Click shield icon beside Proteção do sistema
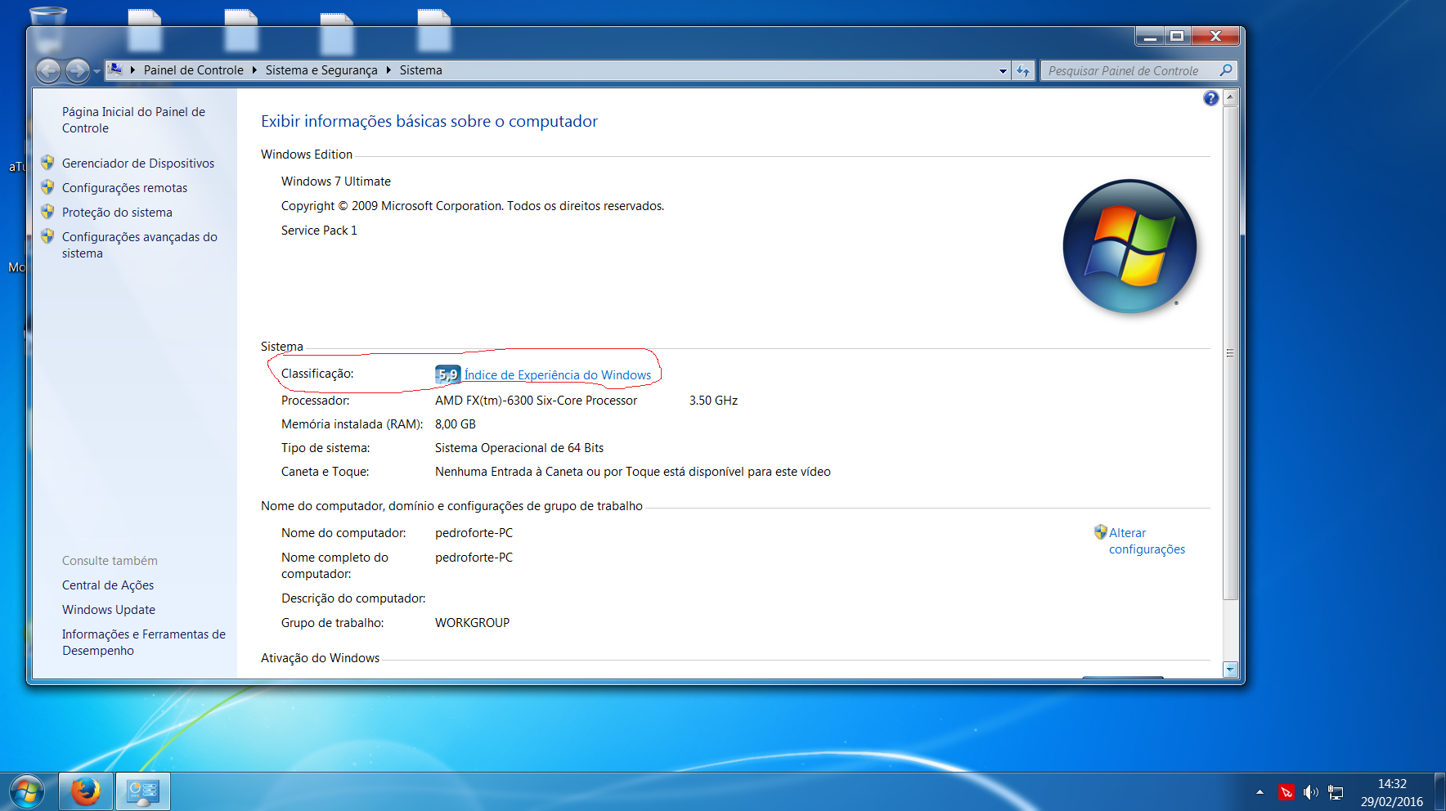This screenshot has height=811, width=1446. (47, 212)
